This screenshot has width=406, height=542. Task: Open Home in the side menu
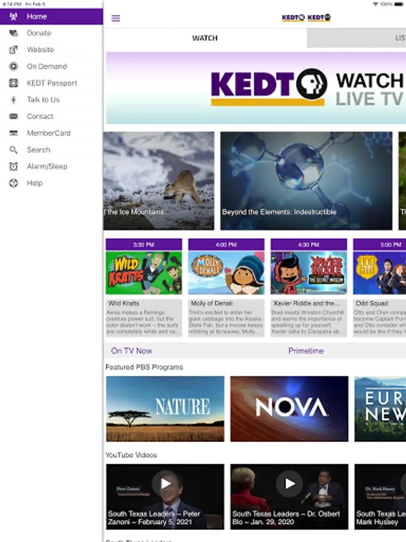point(52,17)
